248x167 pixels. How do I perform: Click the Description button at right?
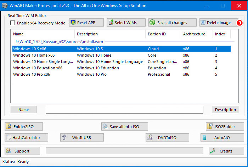click(225, 109)
